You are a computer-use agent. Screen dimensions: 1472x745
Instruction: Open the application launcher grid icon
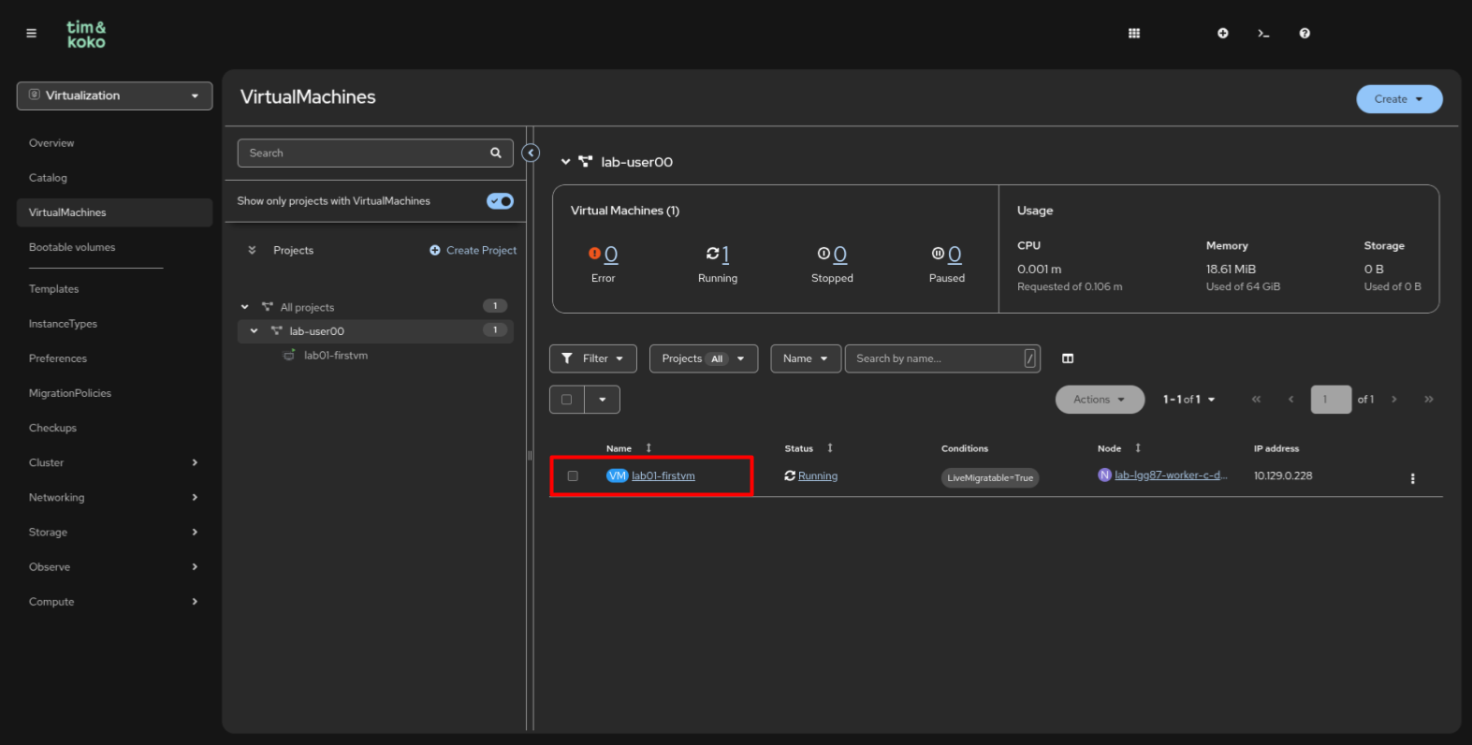(x=1133, y=34)
